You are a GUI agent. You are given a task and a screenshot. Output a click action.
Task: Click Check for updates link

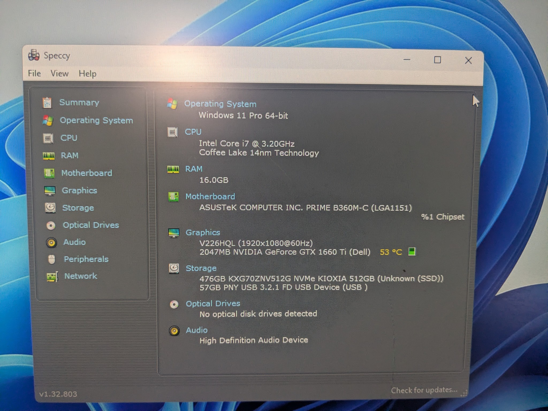point(424,390)
